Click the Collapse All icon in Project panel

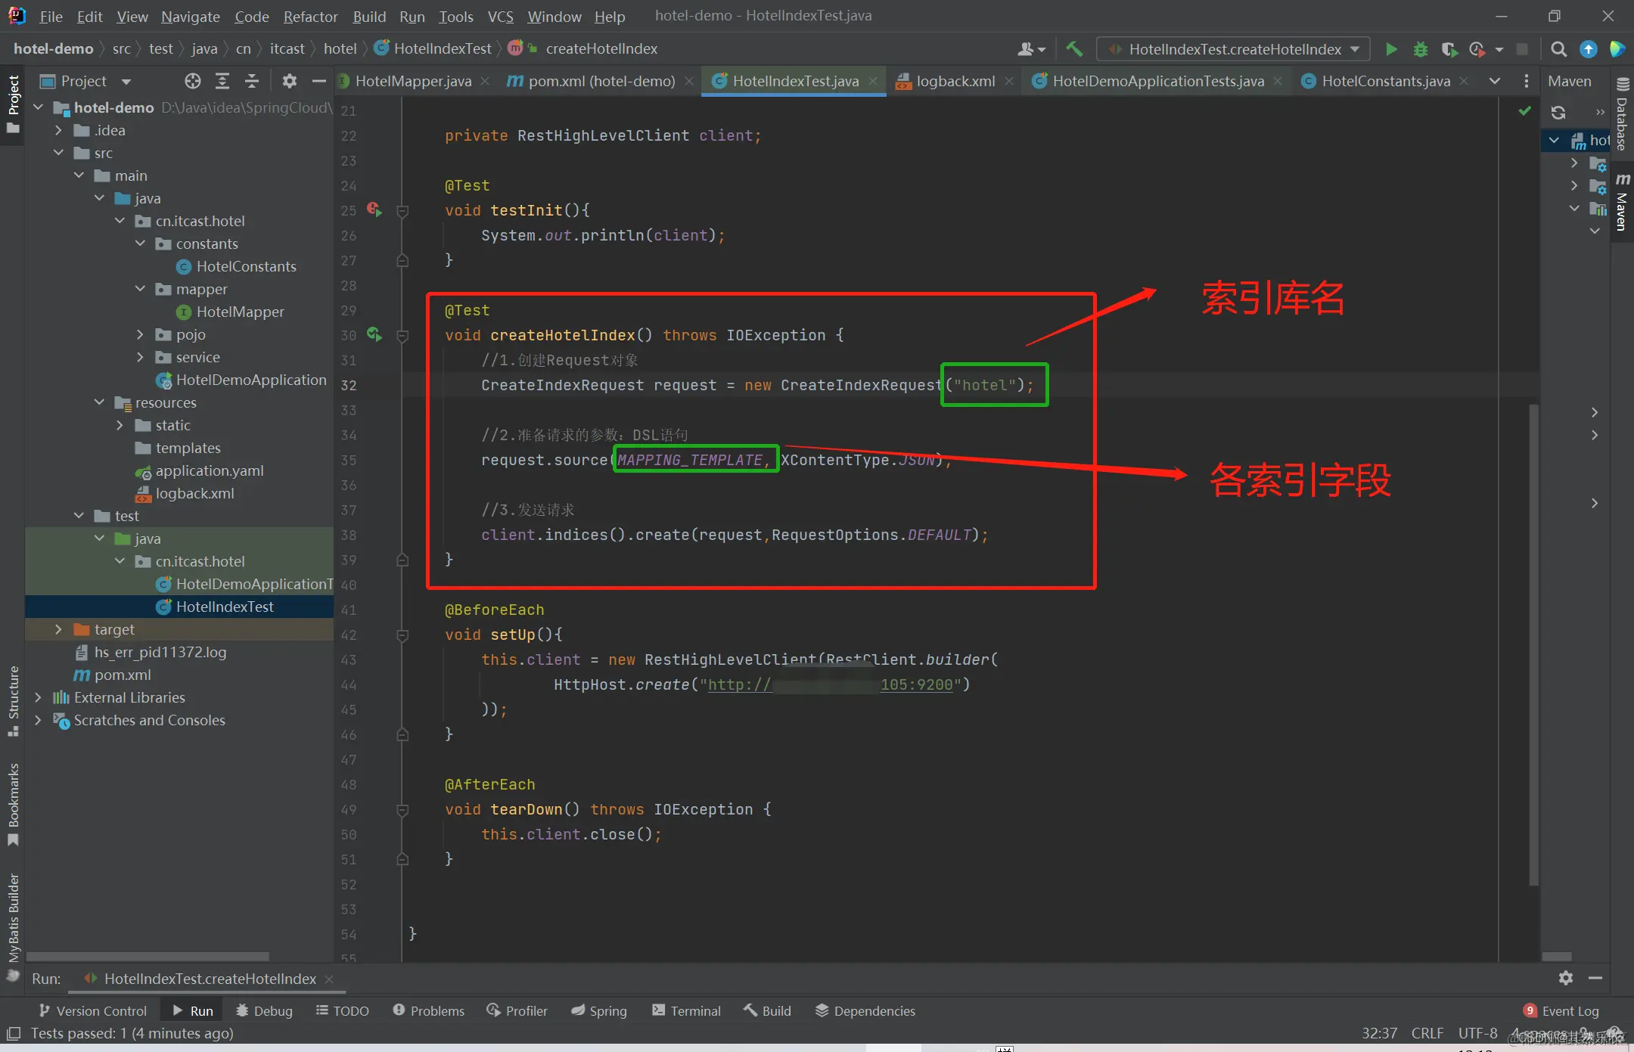pos(252,81)
